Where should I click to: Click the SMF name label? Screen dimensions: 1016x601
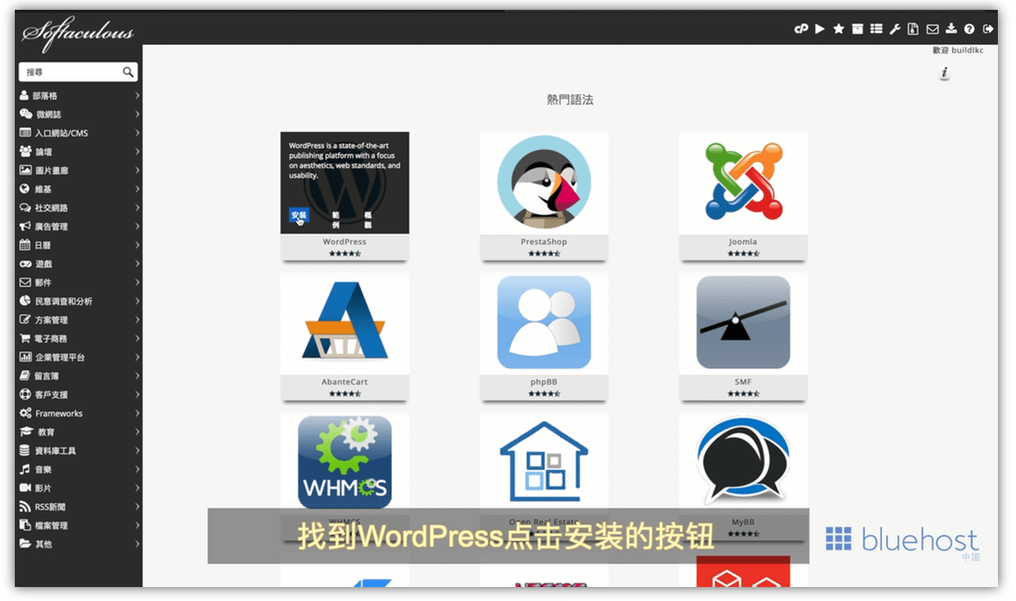point(743,382)
